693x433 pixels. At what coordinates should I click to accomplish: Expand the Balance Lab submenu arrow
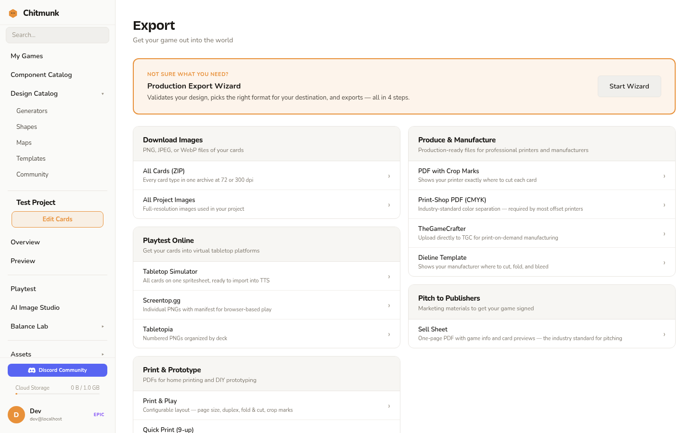[103, 327]
